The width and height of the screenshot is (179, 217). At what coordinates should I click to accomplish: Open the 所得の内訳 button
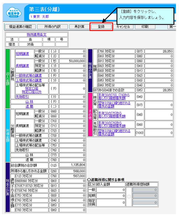(52, 27)
